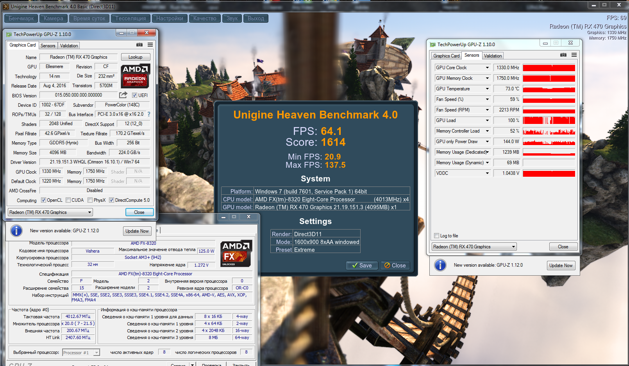Click GPU-Z title bar icon in left window

click(x=9, y=34)
